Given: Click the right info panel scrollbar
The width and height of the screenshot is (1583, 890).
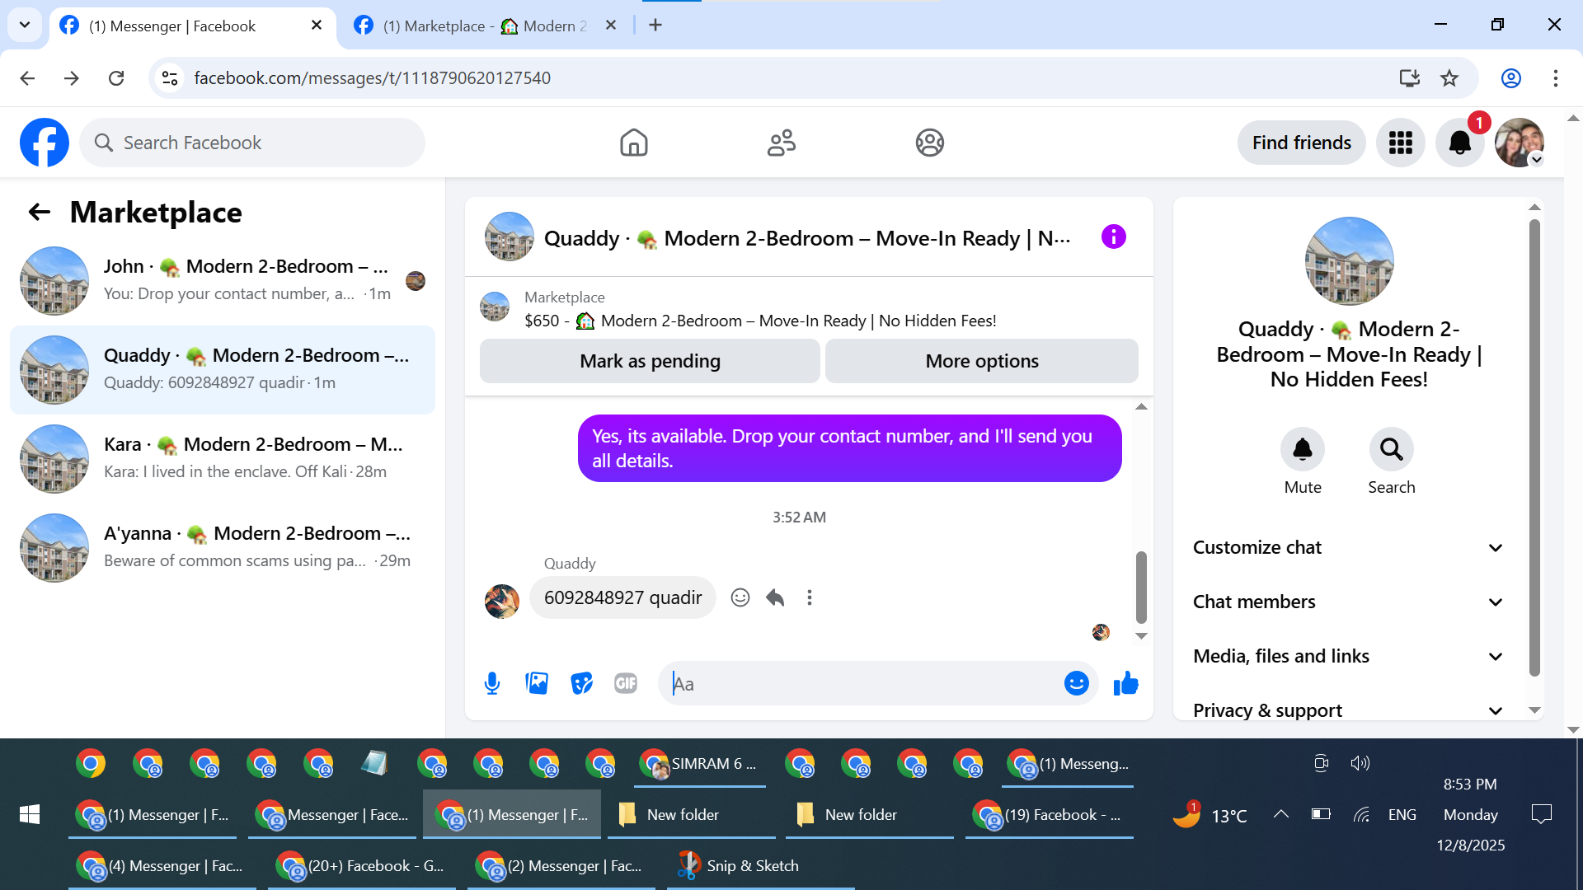Looking at the screenshot, I should 1534,447.
